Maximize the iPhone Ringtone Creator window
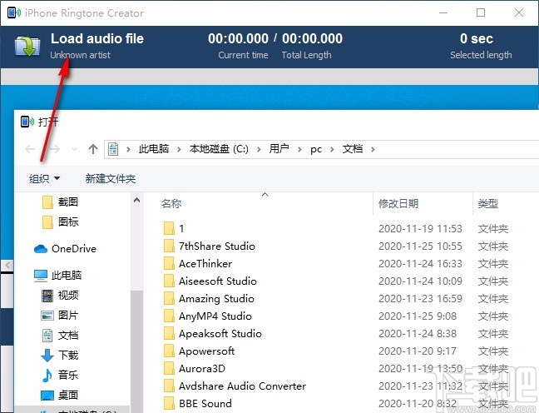539x413 pixels. pos(481,13)
